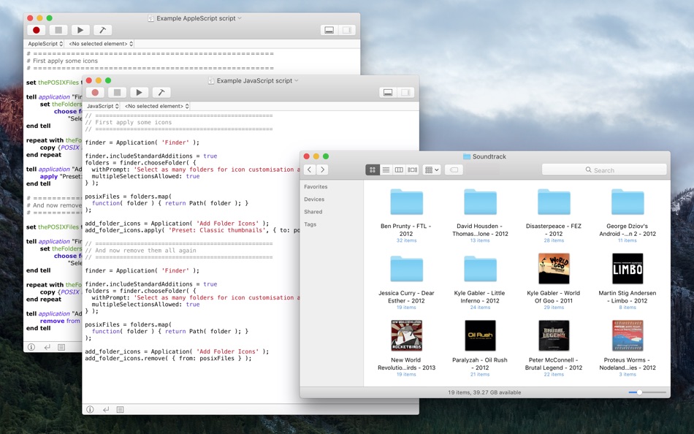This screenshot has height=434, width=694.
Task: Open JavaScript language dropdown
Action: click(x=103, y=106)
